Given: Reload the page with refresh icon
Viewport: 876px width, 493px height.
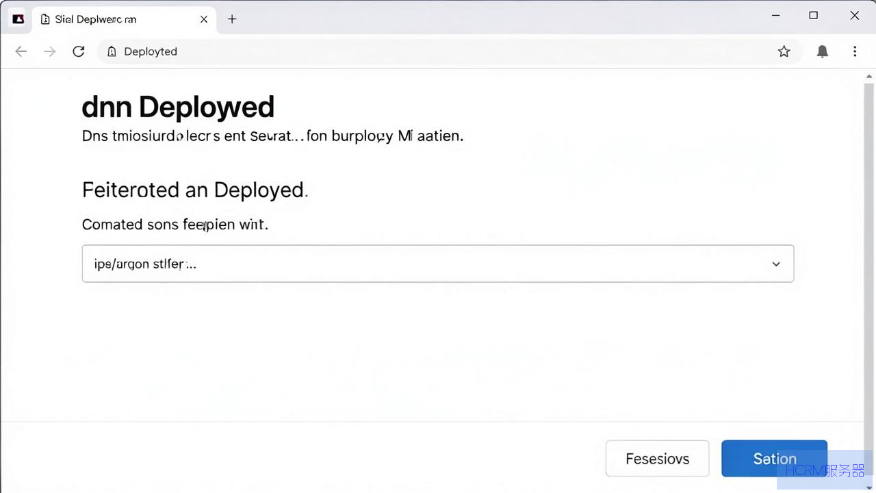Looking at the screenshot, I should tap(79, 51).
